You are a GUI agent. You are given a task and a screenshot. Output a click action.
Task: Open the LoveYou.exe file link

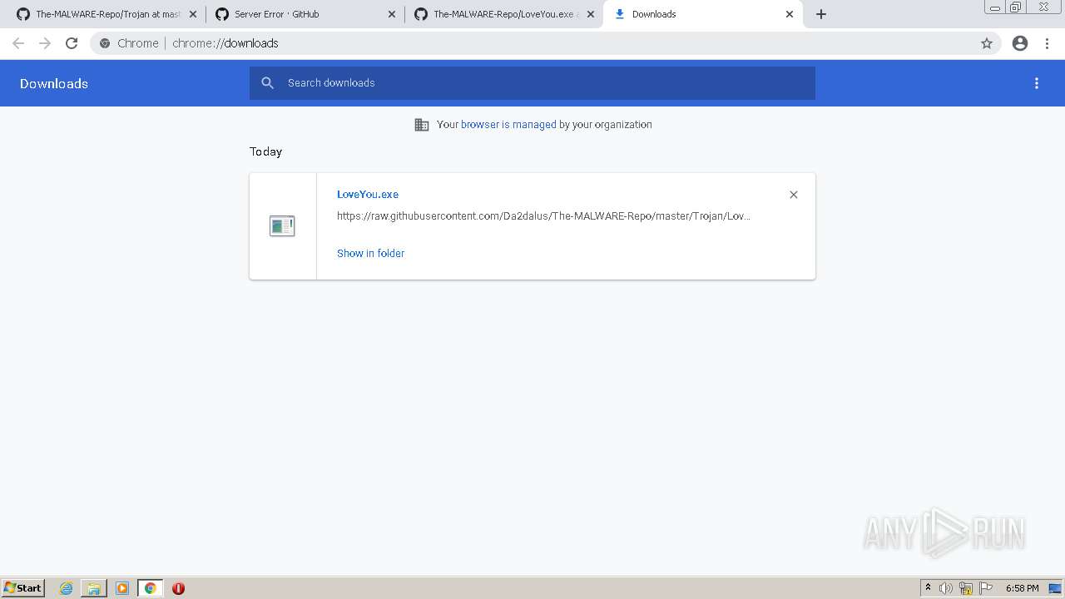(x=368, y=194)
